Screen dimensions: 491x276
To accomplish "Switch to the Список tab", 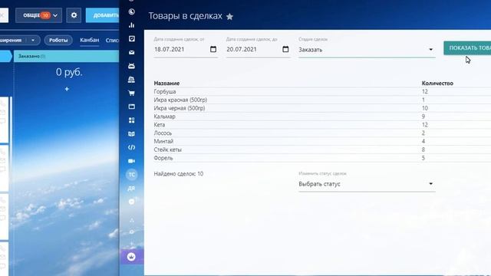I will pos(112,40).
